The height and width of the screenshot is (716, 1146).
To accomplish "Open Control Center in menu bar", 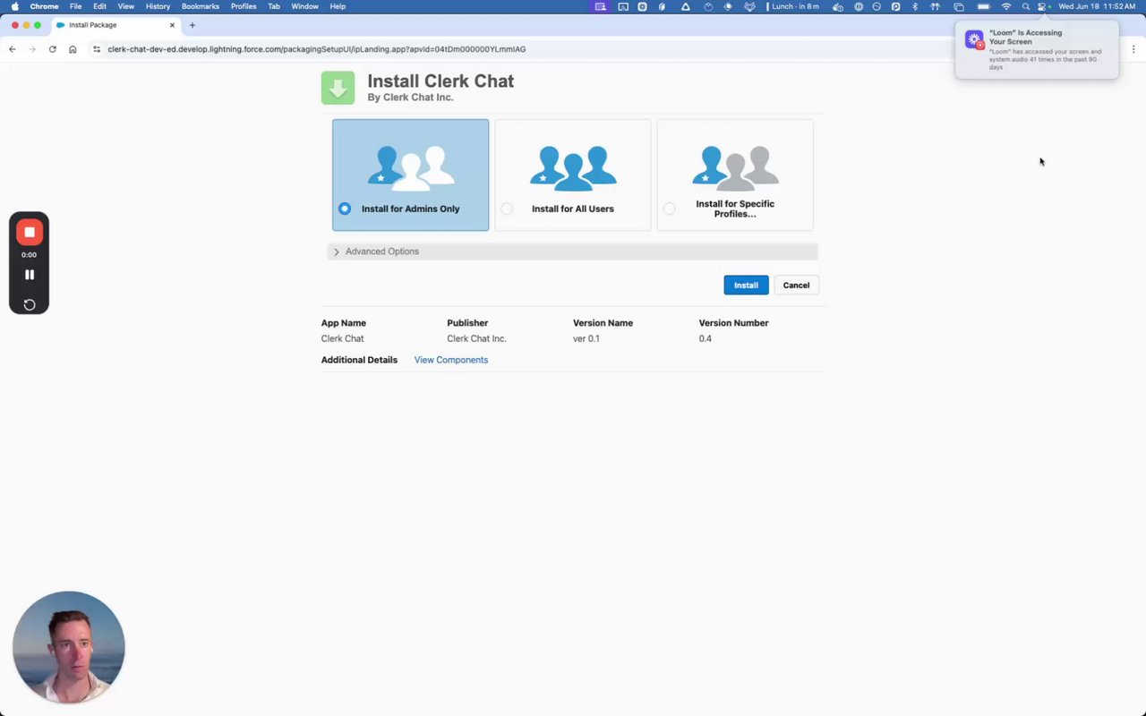I will 1043,6.
